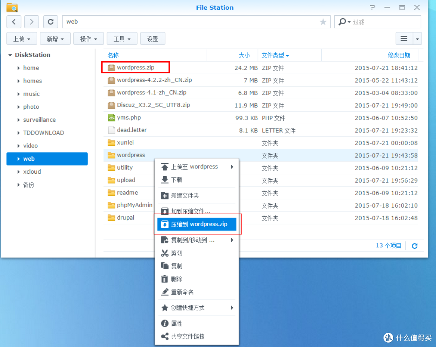The width and height of the screenshot is (436, 347).
Task: Click the upload icon for 上传至 wordpress
Action: (x=165, y=167)
